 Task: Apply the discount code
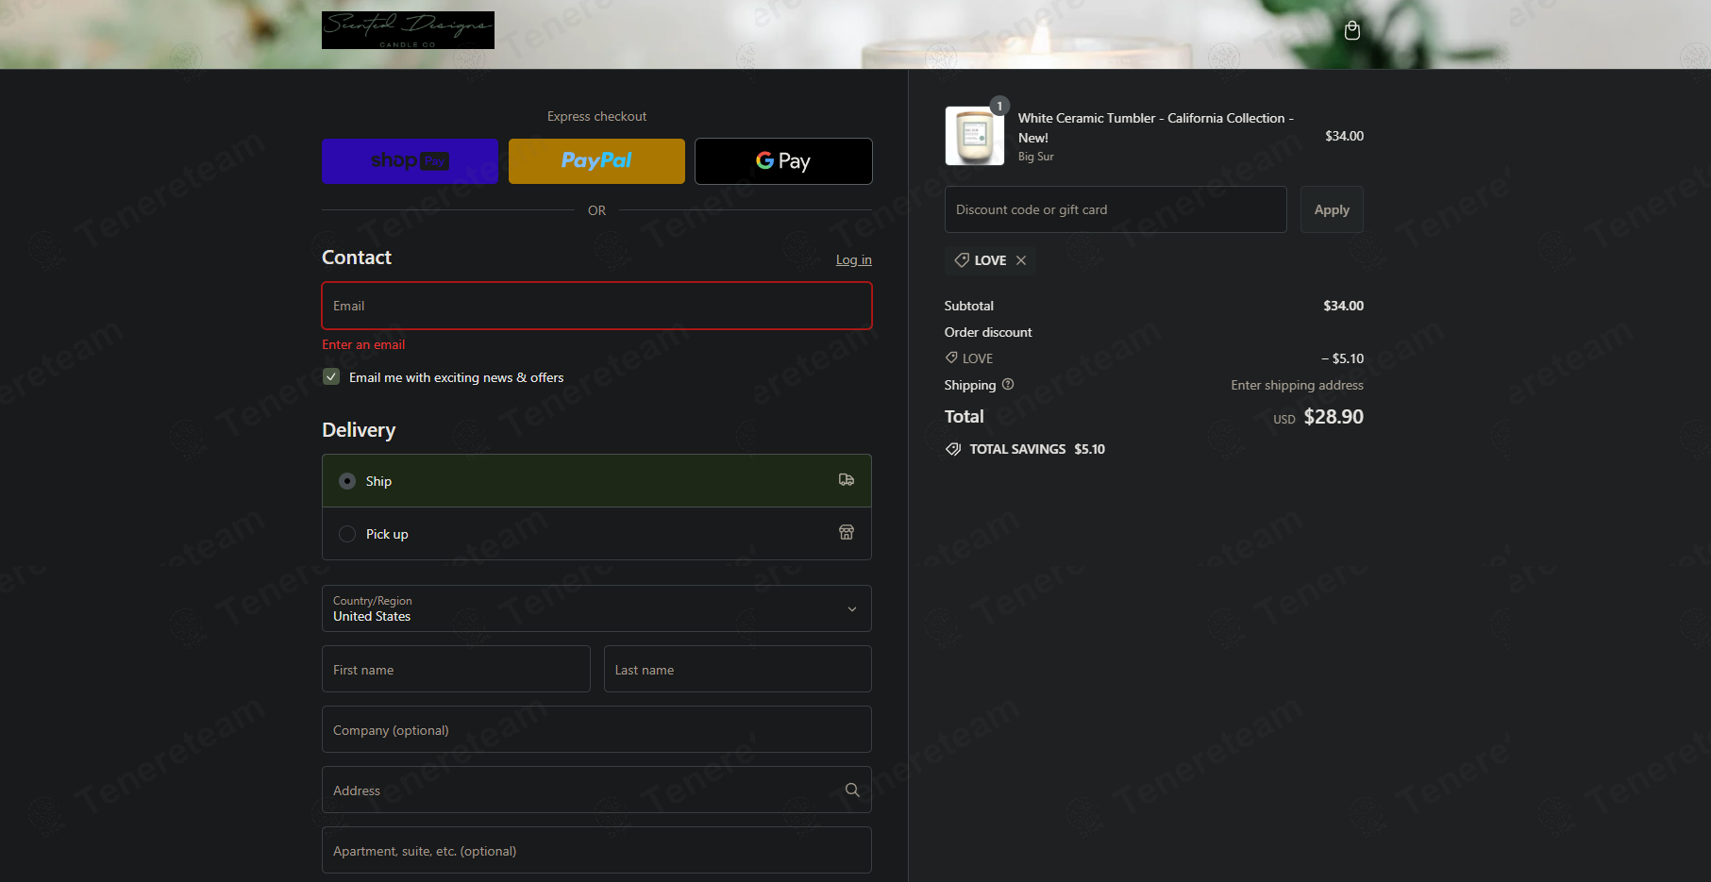1332,209
